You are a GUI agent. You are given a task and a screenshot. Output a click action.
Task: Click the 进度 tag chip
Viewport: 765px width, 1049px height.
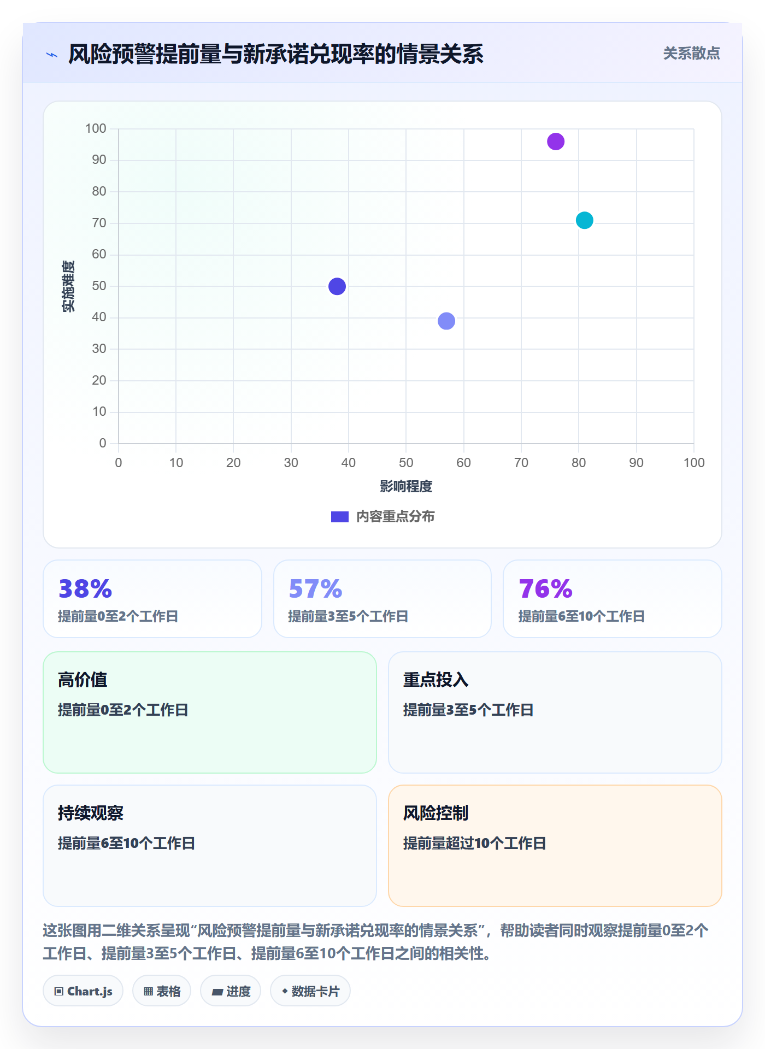(231, 991)
